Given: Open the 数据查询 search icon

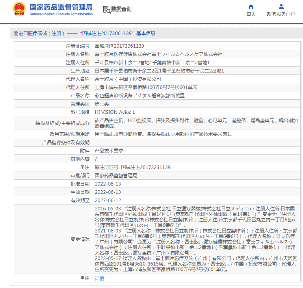Looking at the screenshot, I should tap(107, 10).
